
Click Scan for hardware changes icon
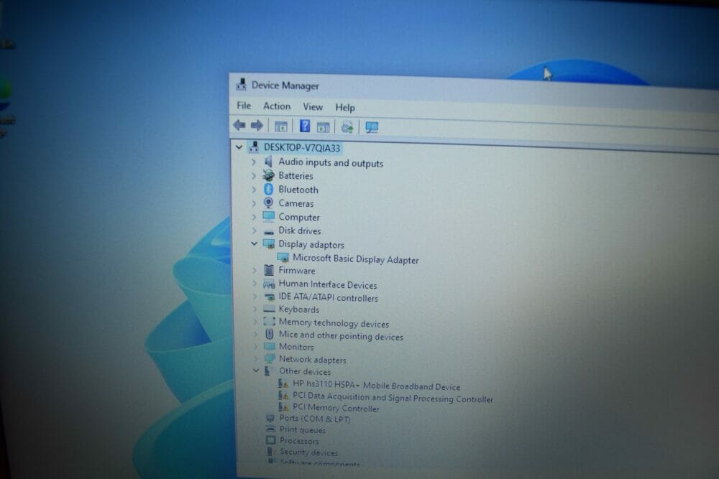372,127
